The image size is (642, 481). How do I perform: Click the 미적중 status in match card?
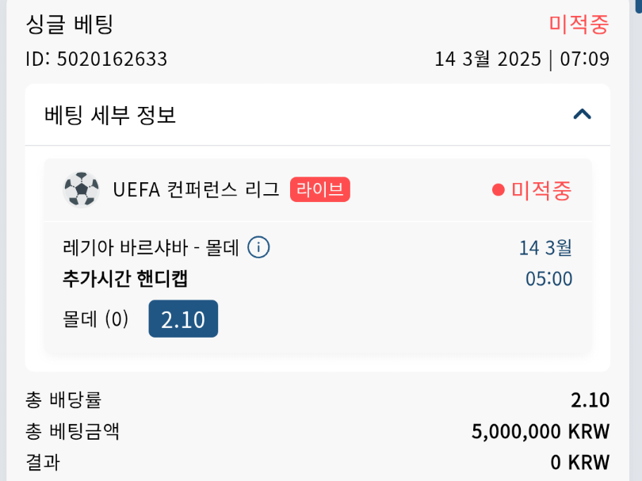tap(541, 190)
